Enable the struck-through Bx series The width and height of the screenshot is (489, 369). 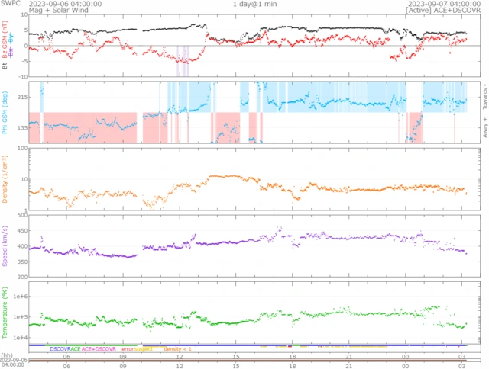pos(11,52)
